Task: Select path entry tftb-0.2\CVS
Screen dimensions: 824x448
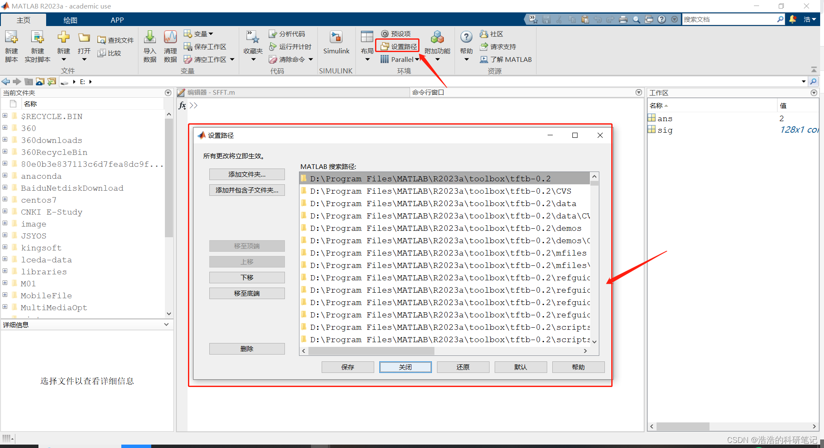Action: click(445, 191)
